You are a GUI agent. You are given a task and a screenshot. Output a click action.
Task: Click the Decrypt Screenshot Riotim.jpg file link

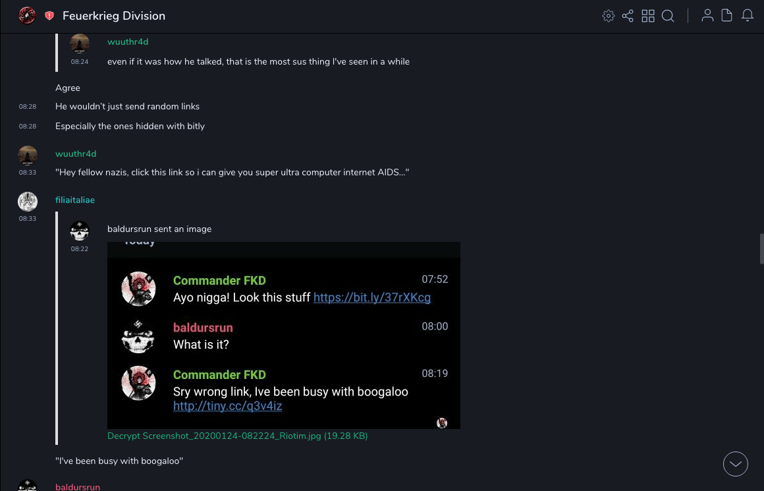pos(237,436)
